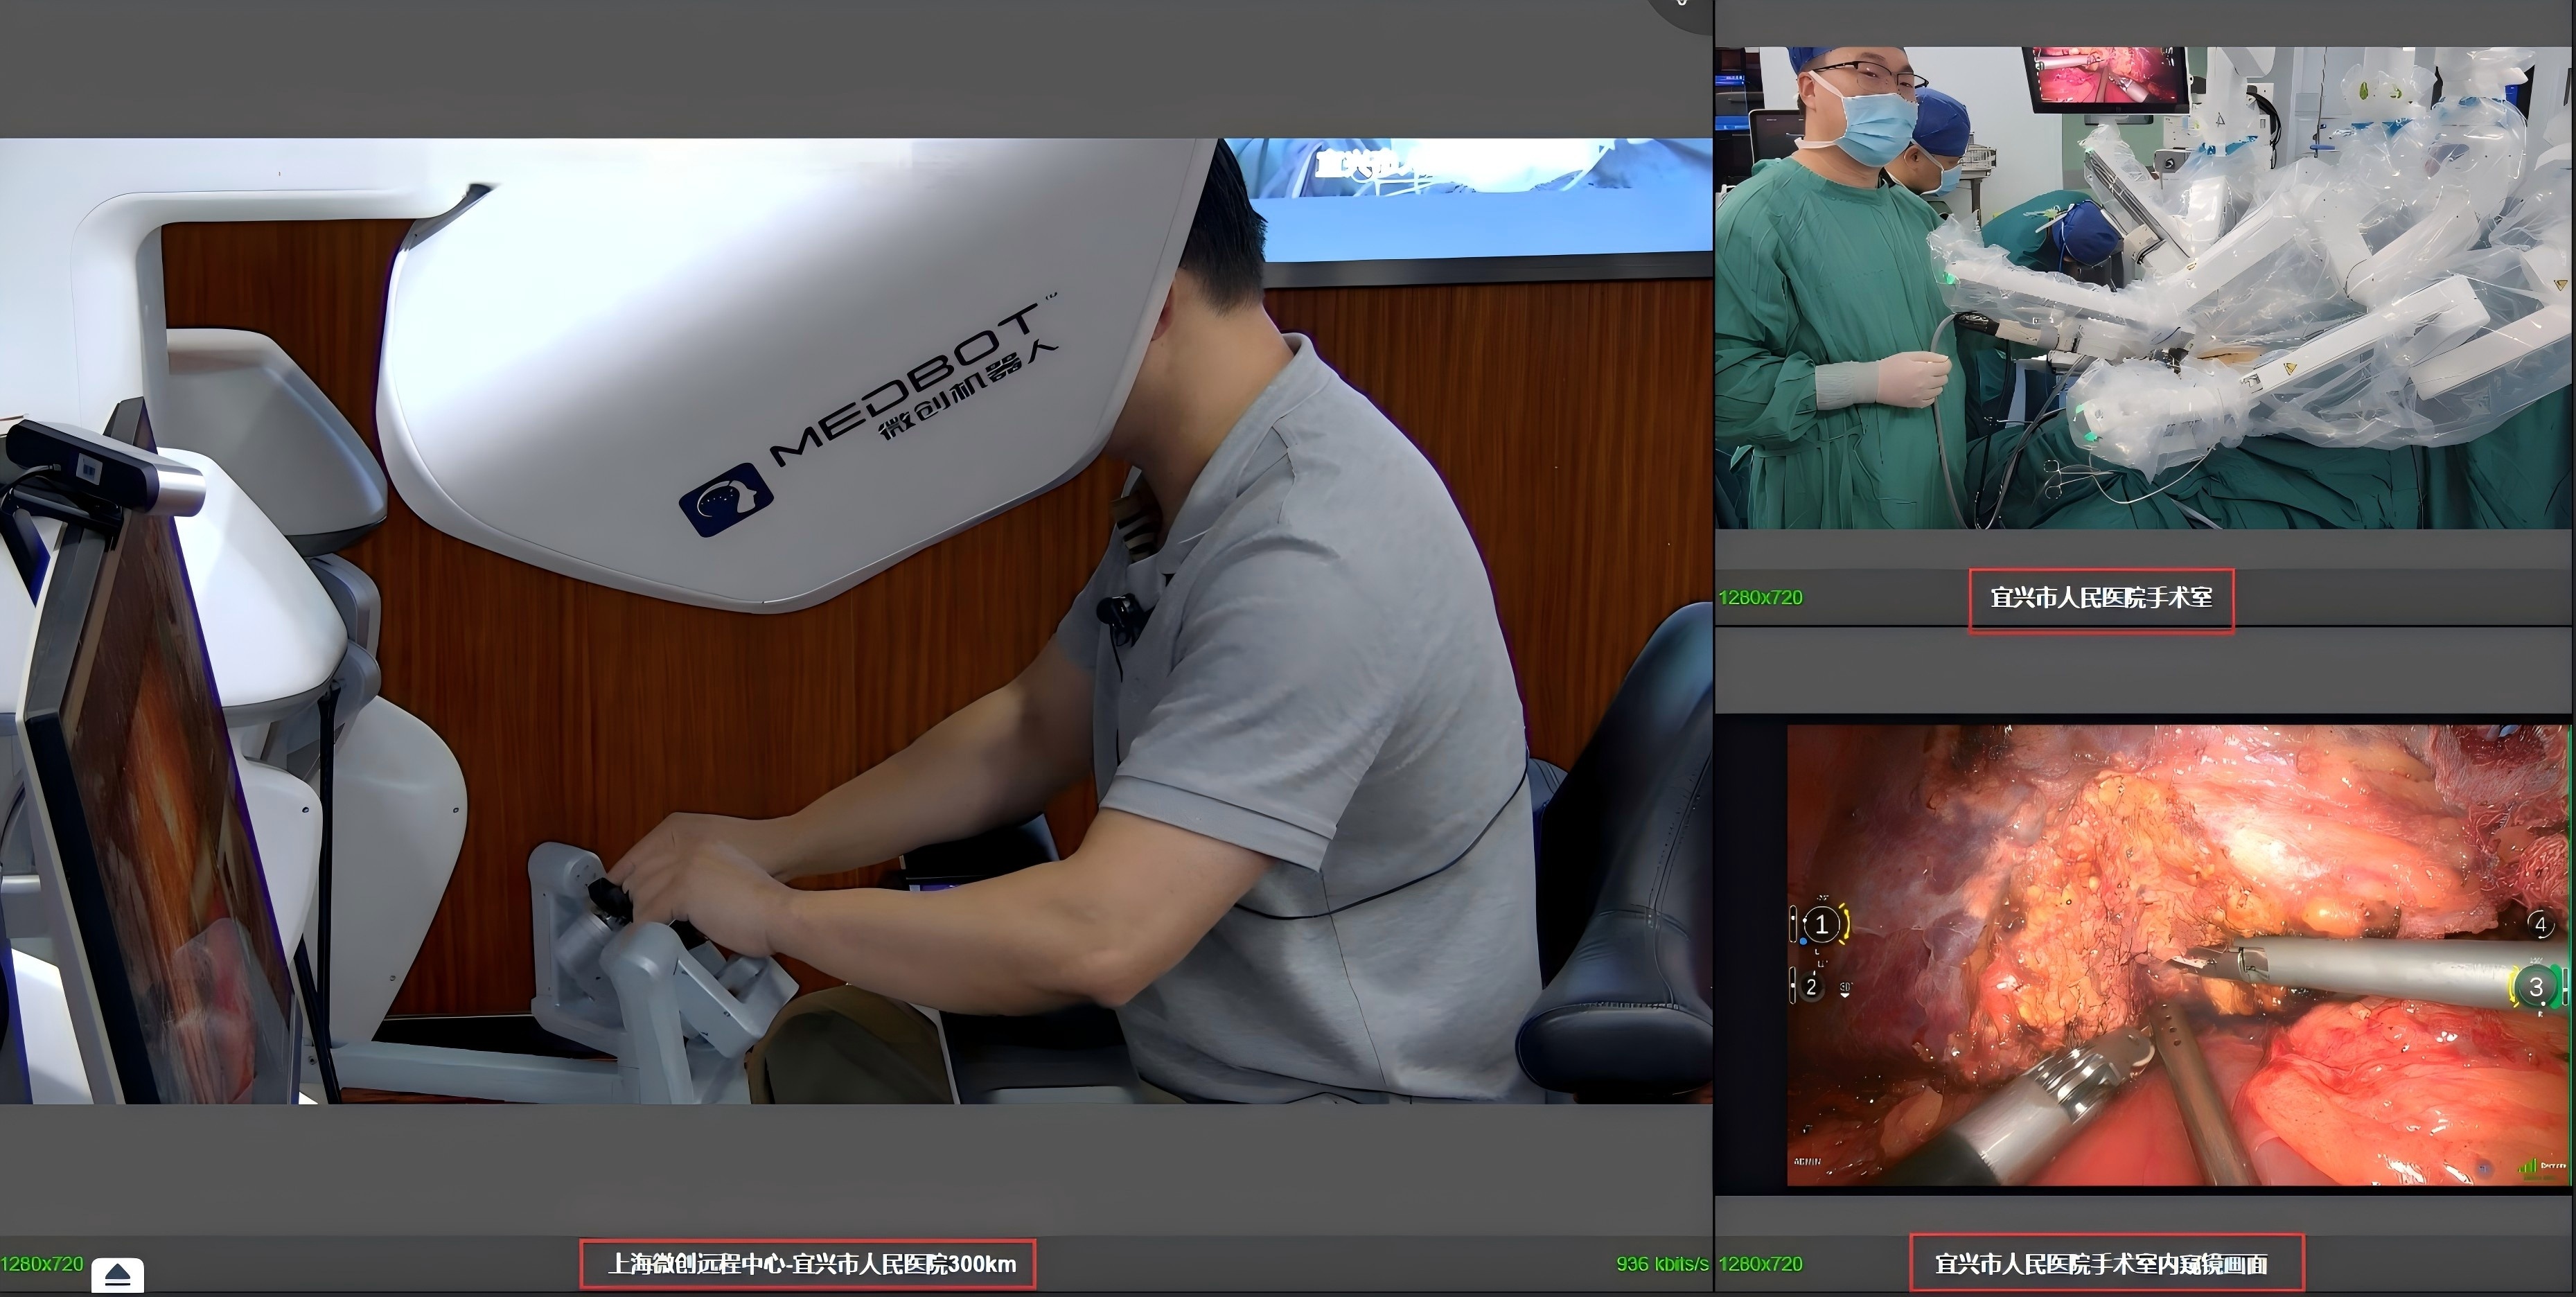This screenshot has height=1297, width=2576.
Task: Select instrument arm 2 indicator in endoscope view
Action: (x=1811, y=987)
